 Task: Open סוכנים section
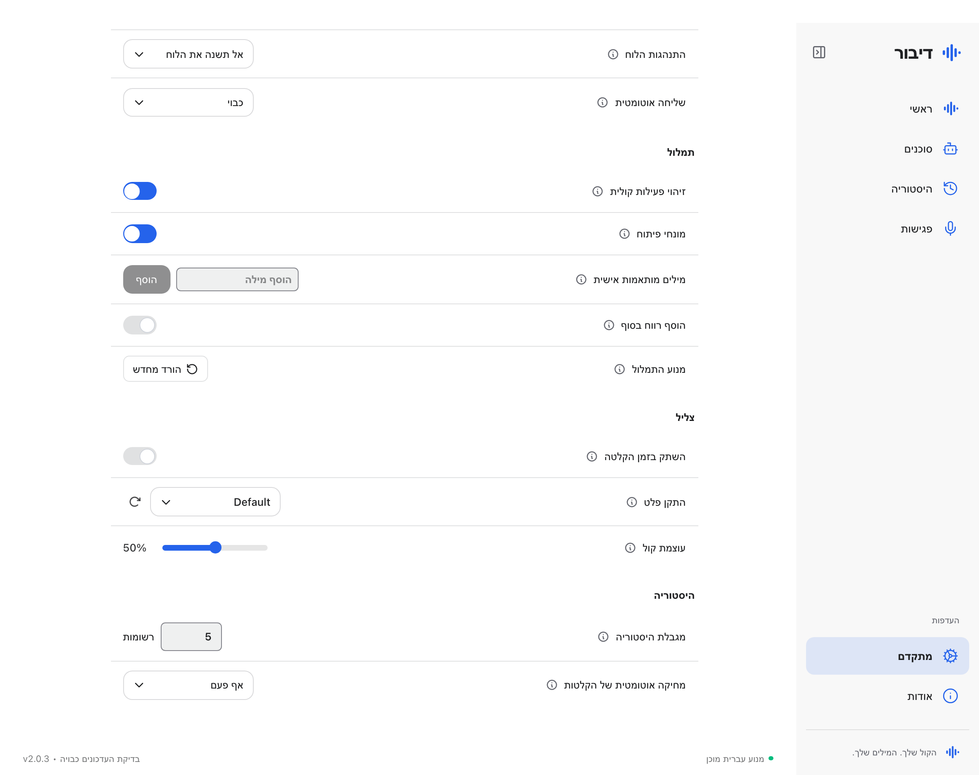[x=887, y=149]
